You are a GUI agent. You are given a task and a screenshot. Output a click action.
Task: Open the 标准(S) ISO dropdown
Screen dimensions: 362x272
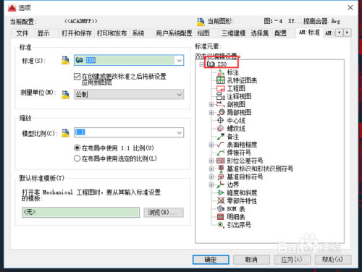[180, 60]
